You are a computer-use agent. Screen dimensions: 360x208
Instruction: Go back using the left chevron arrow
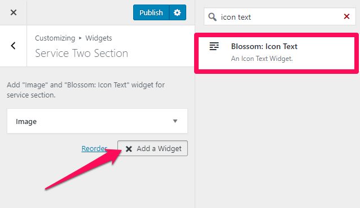[x=14, y=46]
